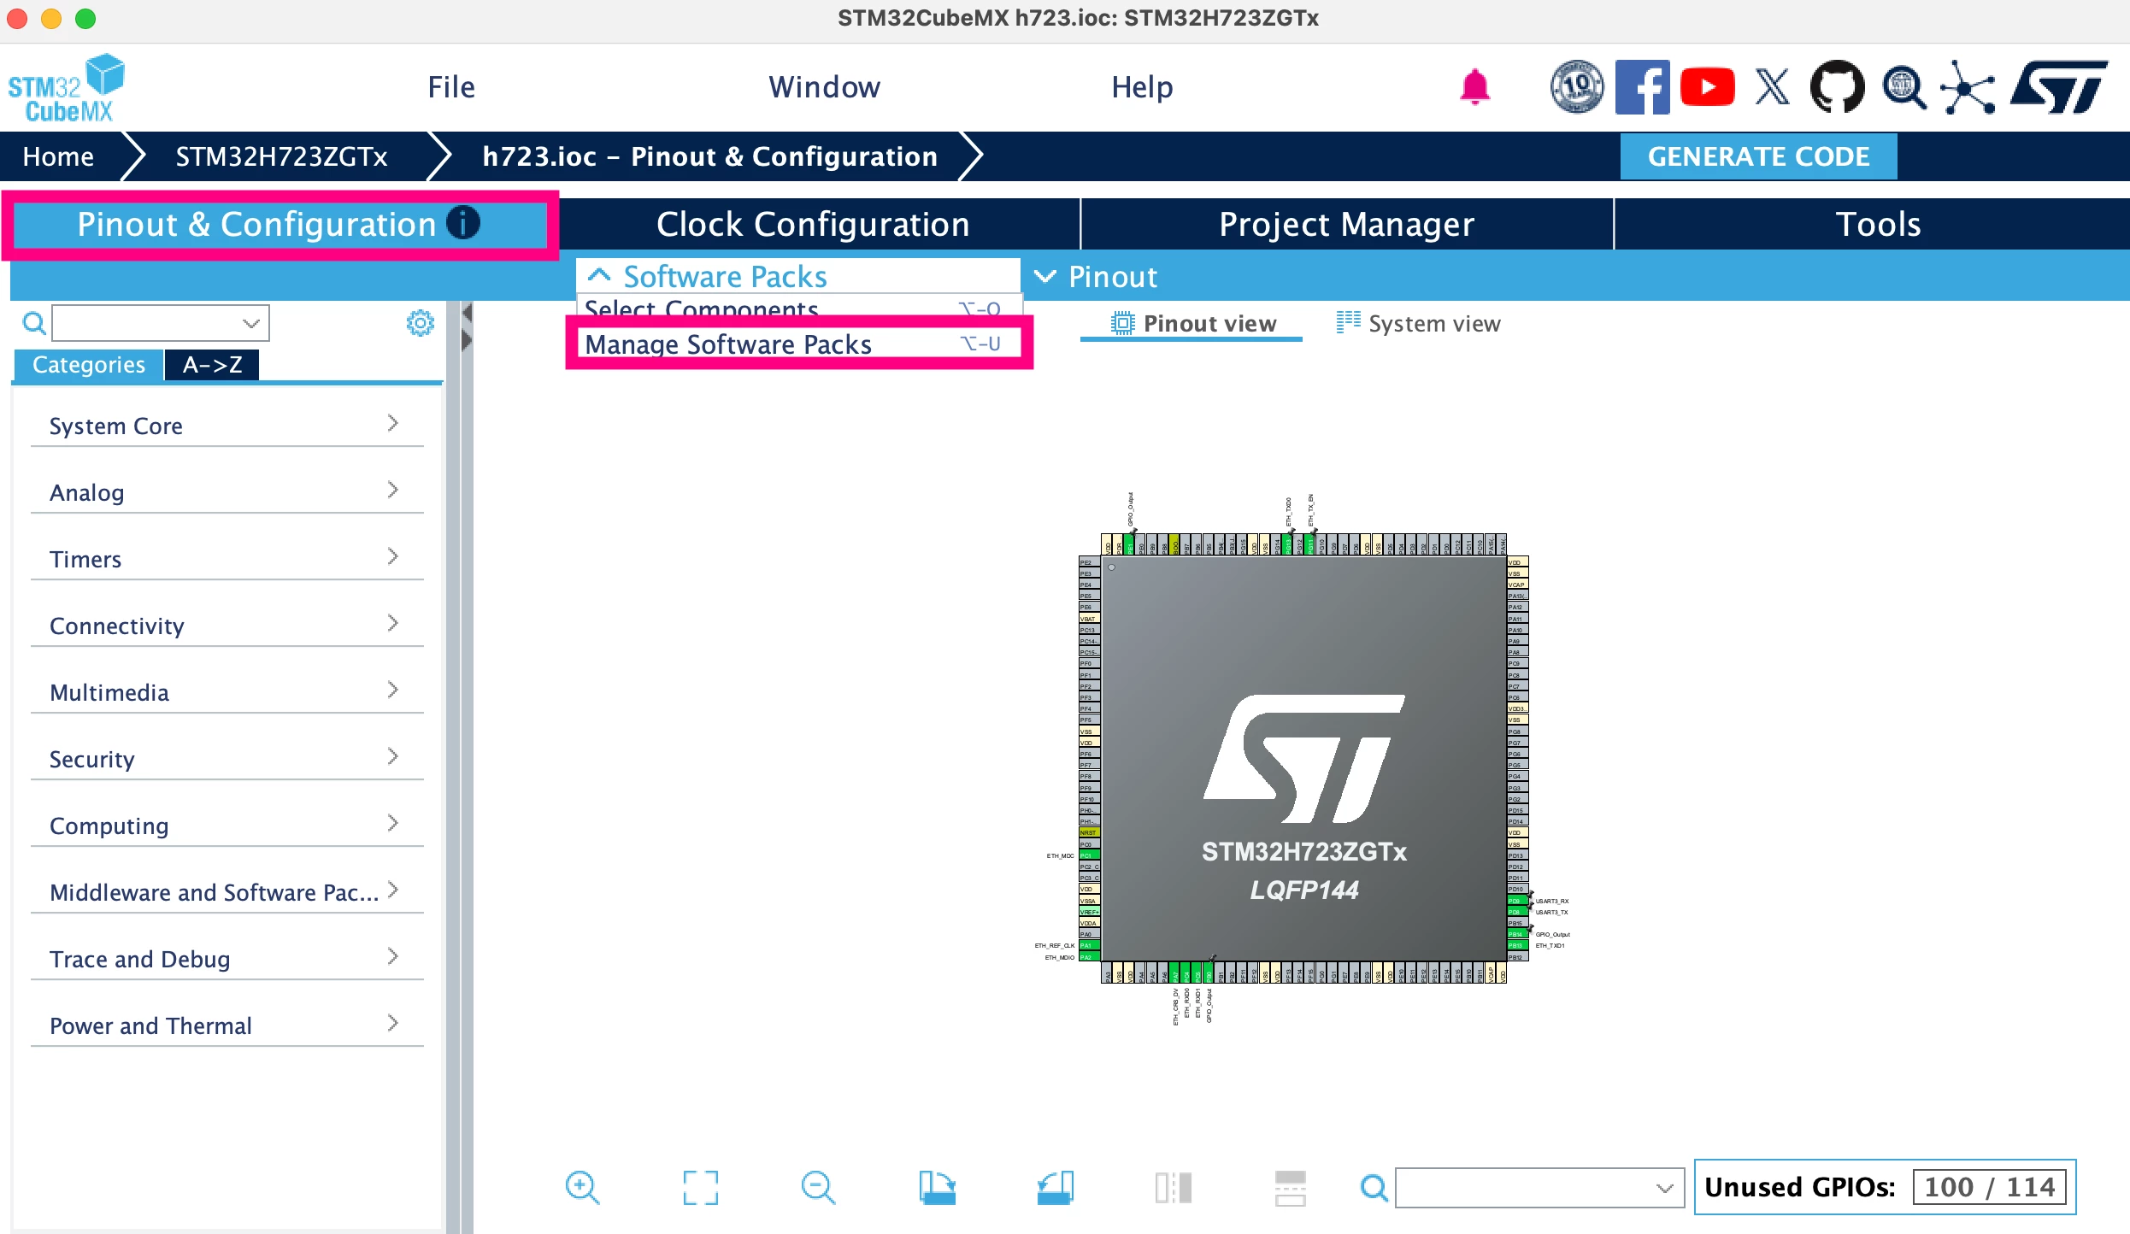Fit the chip view to screen

pos(700,1187)
